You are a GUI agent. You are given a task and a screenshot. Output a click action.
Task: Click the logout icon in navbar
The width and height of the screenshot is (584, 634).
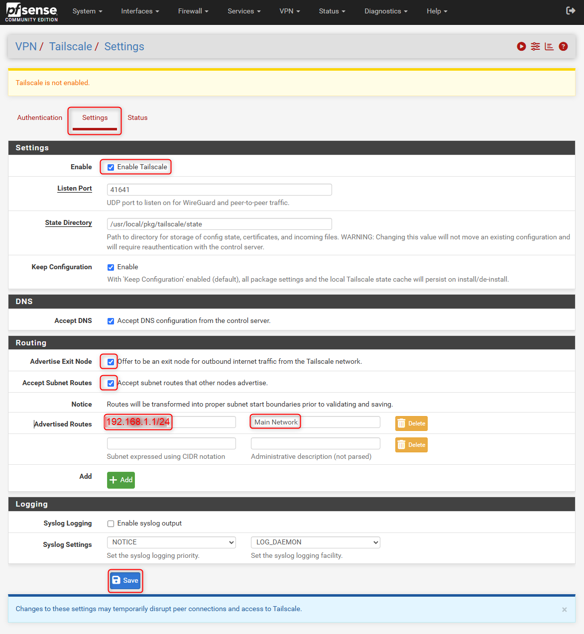(x=571, y=10)
